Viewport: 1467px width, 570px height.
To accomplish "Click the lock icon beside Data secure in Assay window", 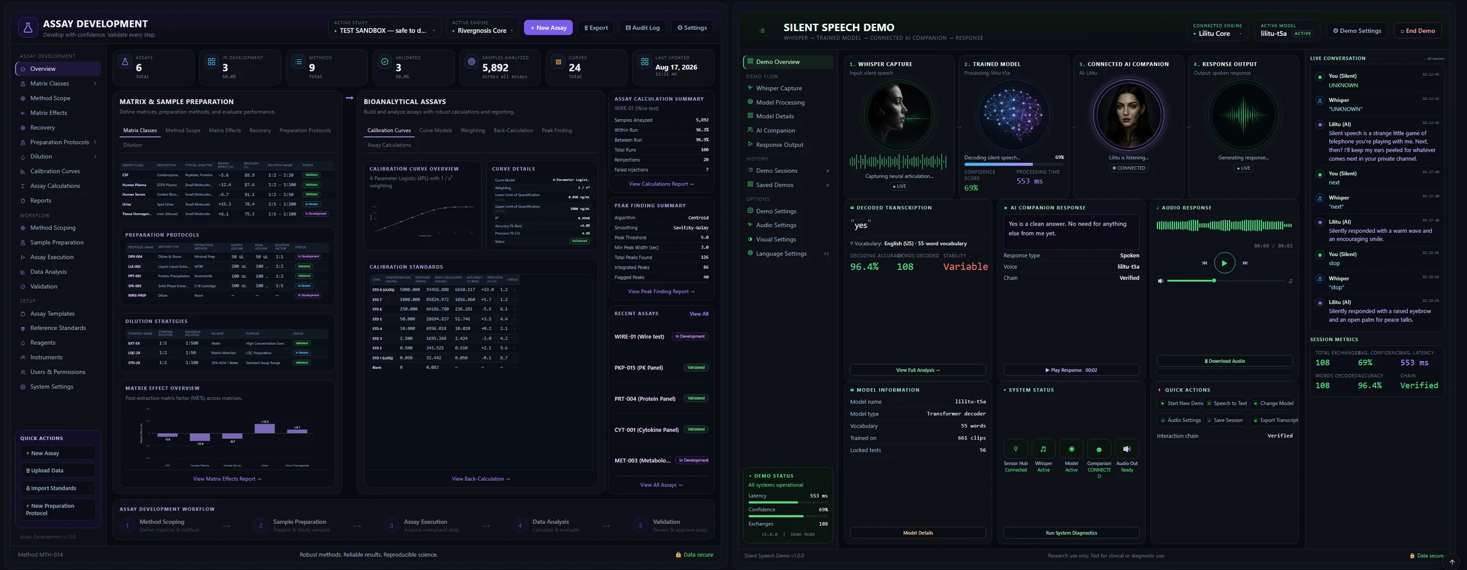I will pos(678,555).
